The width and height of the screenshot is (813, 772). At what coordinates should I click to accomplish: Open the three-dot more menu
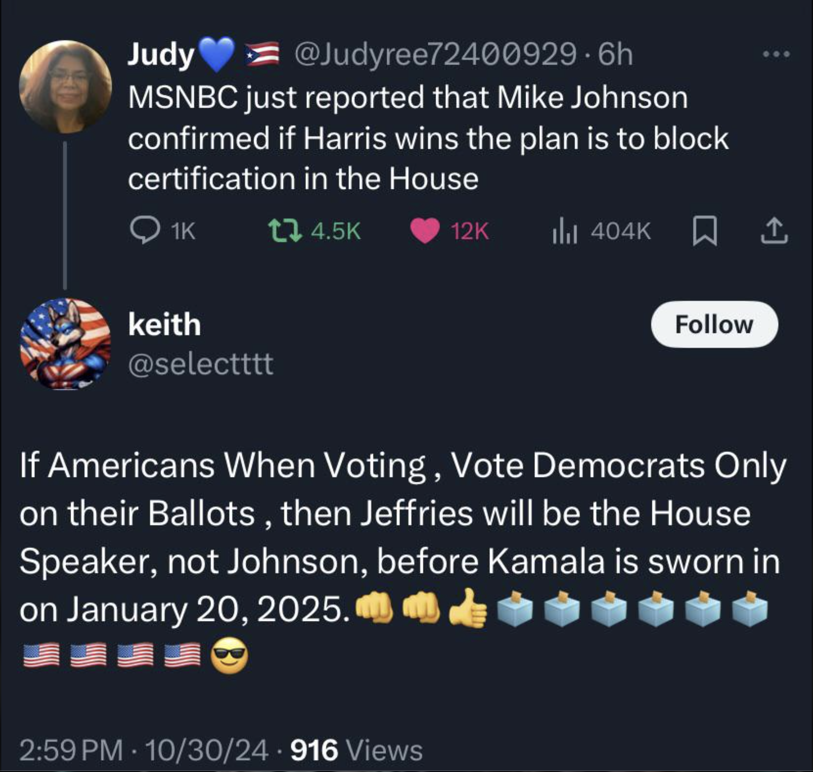click(777, 54)
